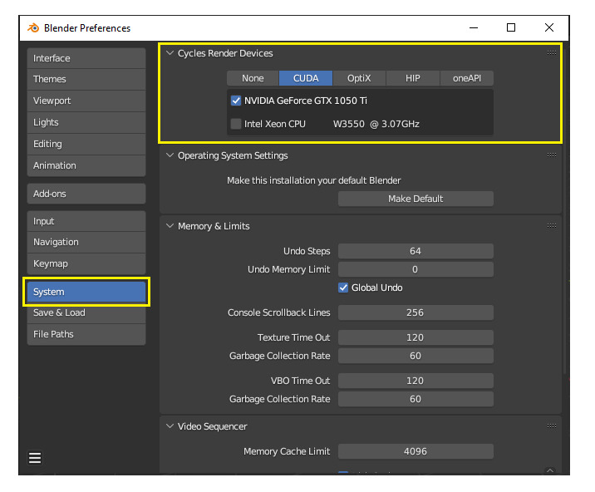
Task: Grab Cycles Render Devices panel drag handle
Action: [x=552, y=52]
